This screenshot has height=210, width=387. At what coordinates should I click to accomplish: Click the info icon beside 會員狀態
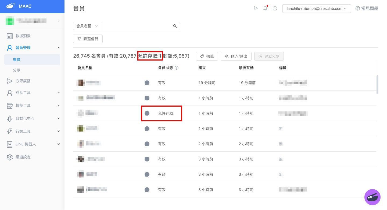click(x=177, y=68)
